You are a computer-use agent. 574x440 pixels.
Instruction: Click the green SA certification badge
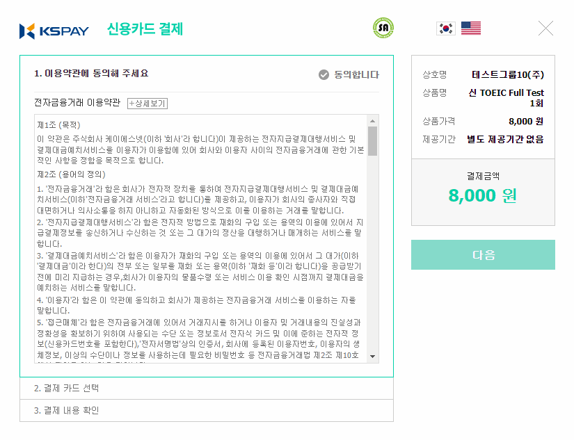(383, 28)
